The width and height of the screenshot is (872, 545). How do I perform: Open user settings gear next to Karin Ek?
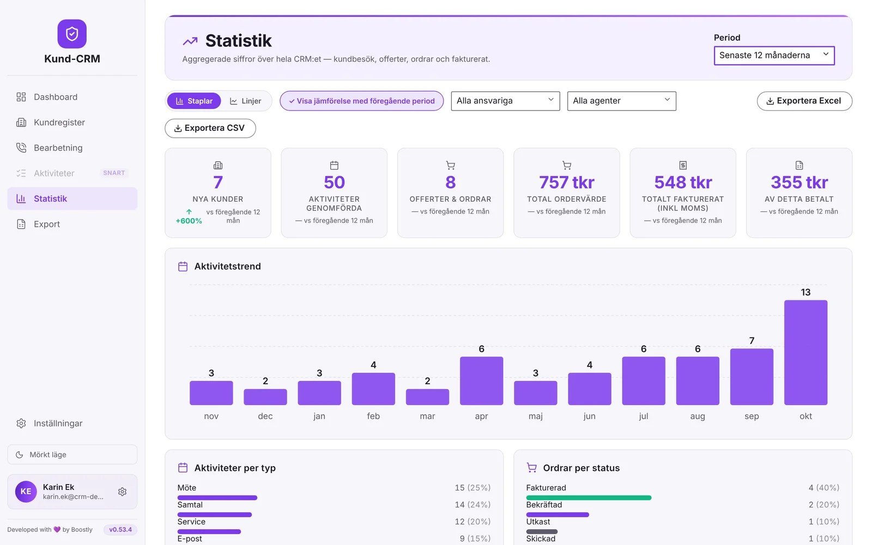tap(123, 492)
